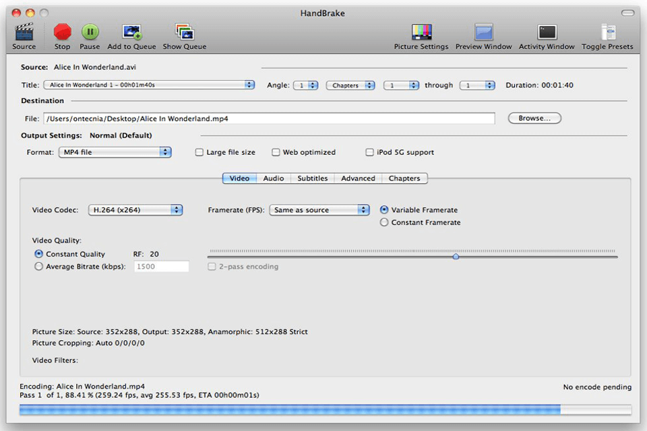Open the Activity Window log

pyautogui.click(x=546, y=32)
